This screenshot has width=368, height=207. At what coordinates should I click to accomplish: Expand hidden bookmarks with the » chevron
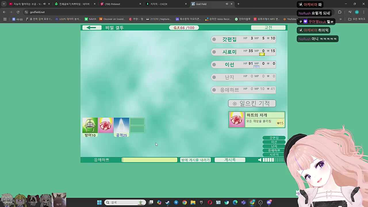click(x=340, y=19)
